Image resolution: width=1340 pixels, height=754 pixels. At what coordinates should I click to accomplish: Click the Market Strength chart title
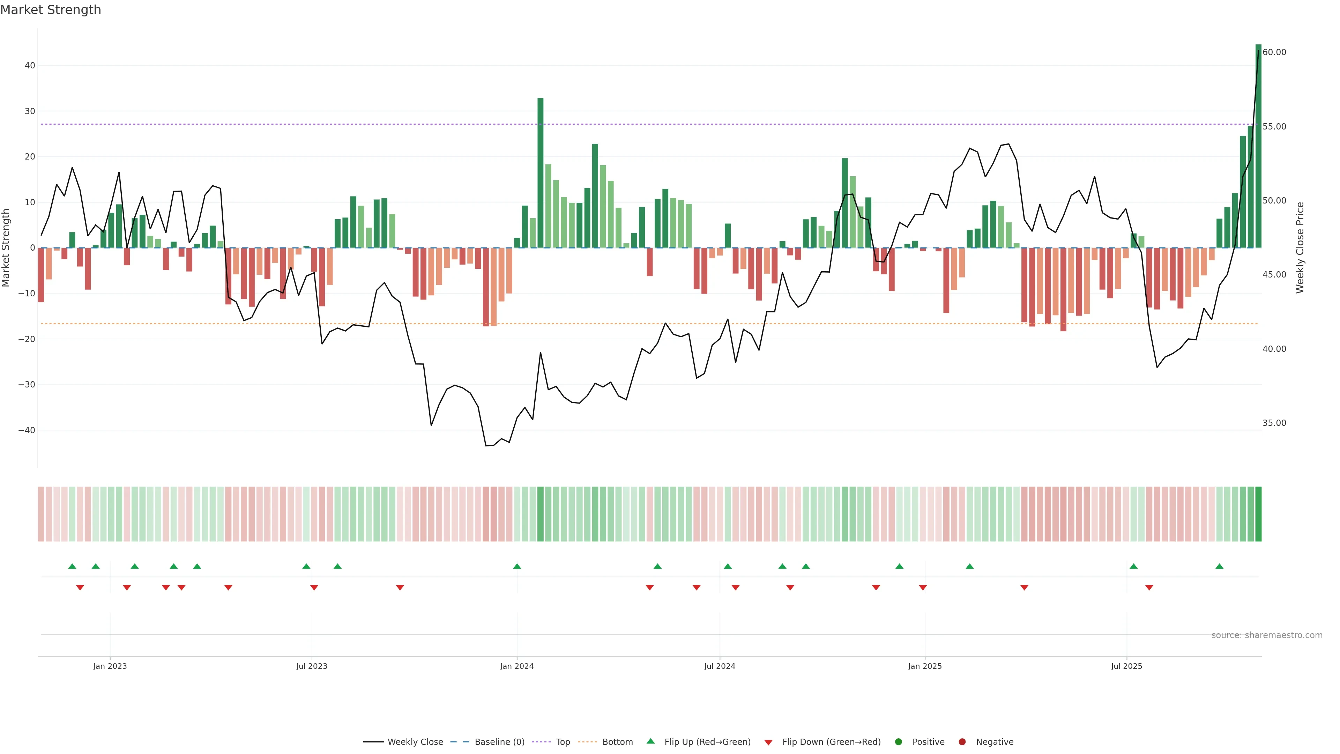[51, 10]
